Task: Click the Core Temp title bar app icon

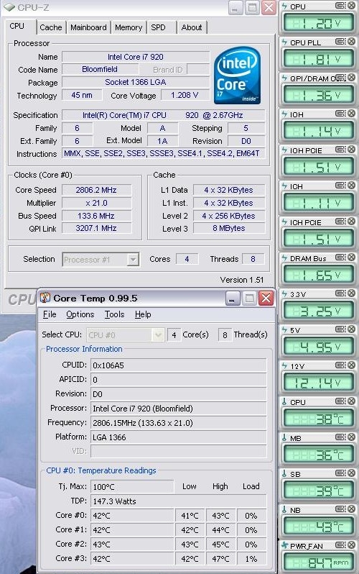Action: 45,298
